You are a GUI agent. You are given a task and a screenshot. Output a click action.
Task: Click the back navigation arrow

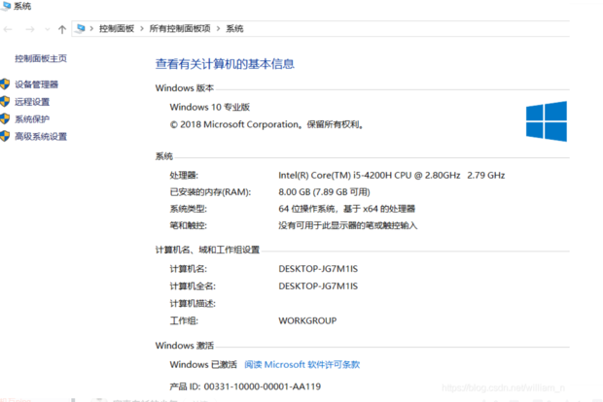pyautogui.click(x=8, y=29)
